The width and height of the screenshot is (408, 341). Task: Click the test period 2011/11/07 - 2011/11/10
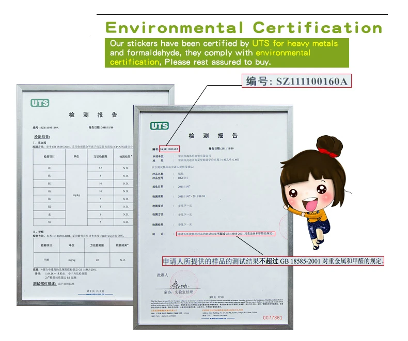point(191,196)
